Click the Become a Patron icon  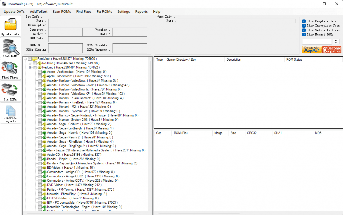(332, 50)
